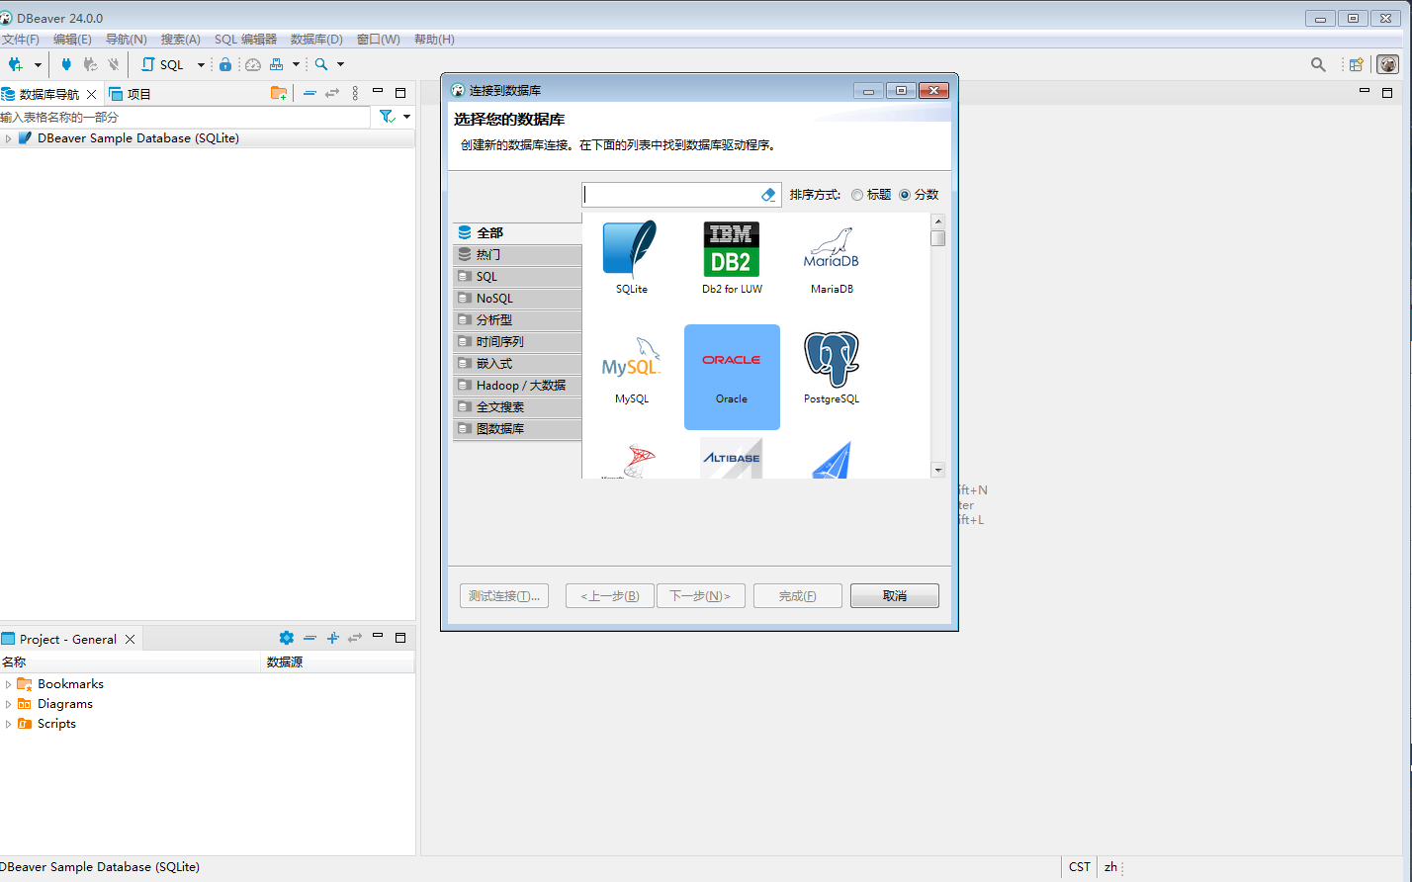Open the 导航(N) menu
Viewport: 1412px width, 882px height.
(x=126, y=40)
